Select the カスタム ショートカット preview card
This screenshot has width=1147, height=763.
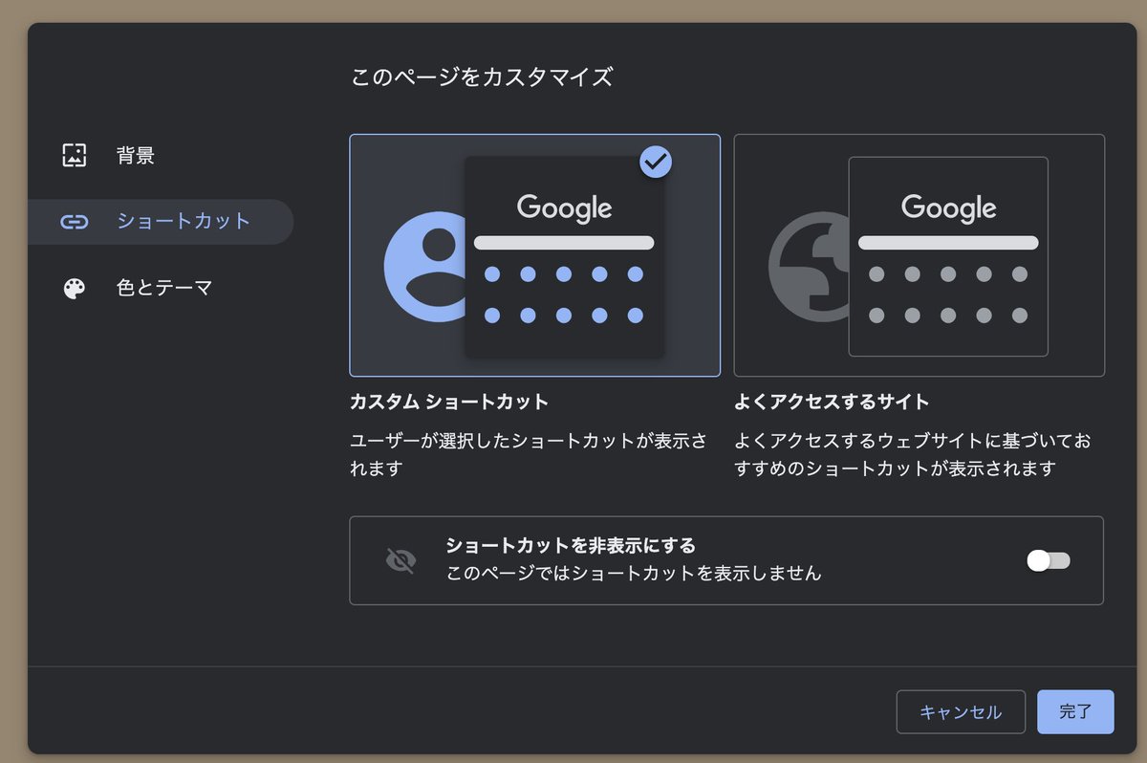[535, 255]
